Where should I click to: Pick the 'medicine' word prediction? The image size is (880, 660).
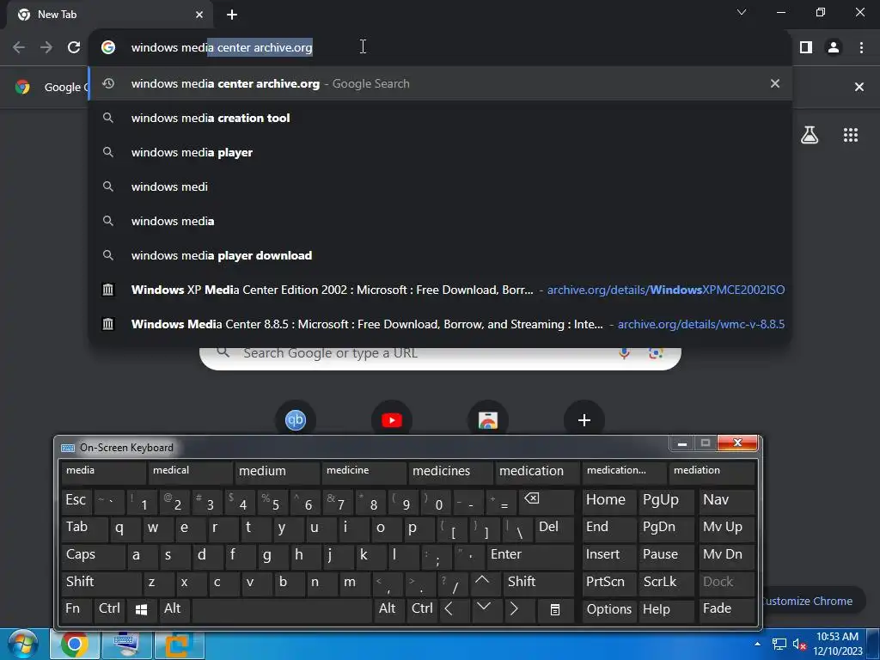[x=364, y=473]
